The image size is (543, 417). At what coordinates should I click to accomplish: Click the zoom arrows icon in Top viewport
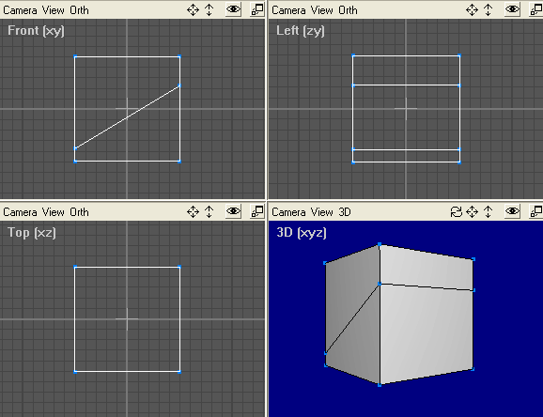(x=209, y=211)
